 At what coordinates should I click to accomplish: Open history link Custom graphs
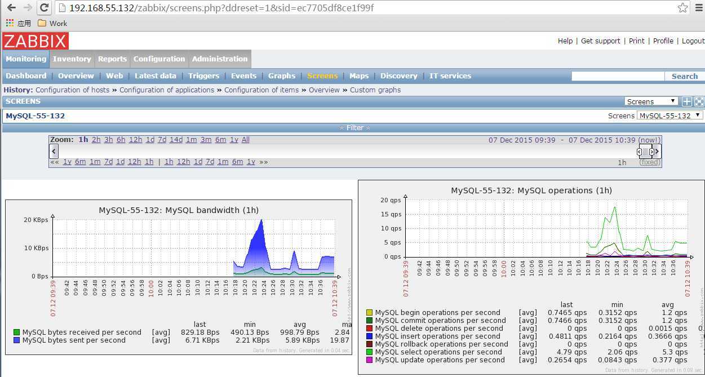pyautogui.click(x=375, y=90)
